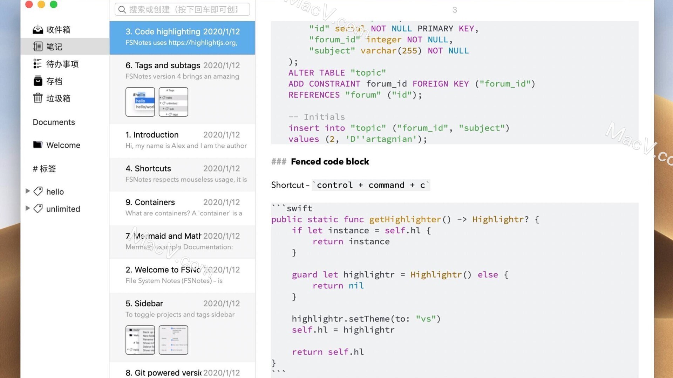Screen dimensions: 673x378
Task: Open note 1. Introduction
Action: tap(182, 140)
